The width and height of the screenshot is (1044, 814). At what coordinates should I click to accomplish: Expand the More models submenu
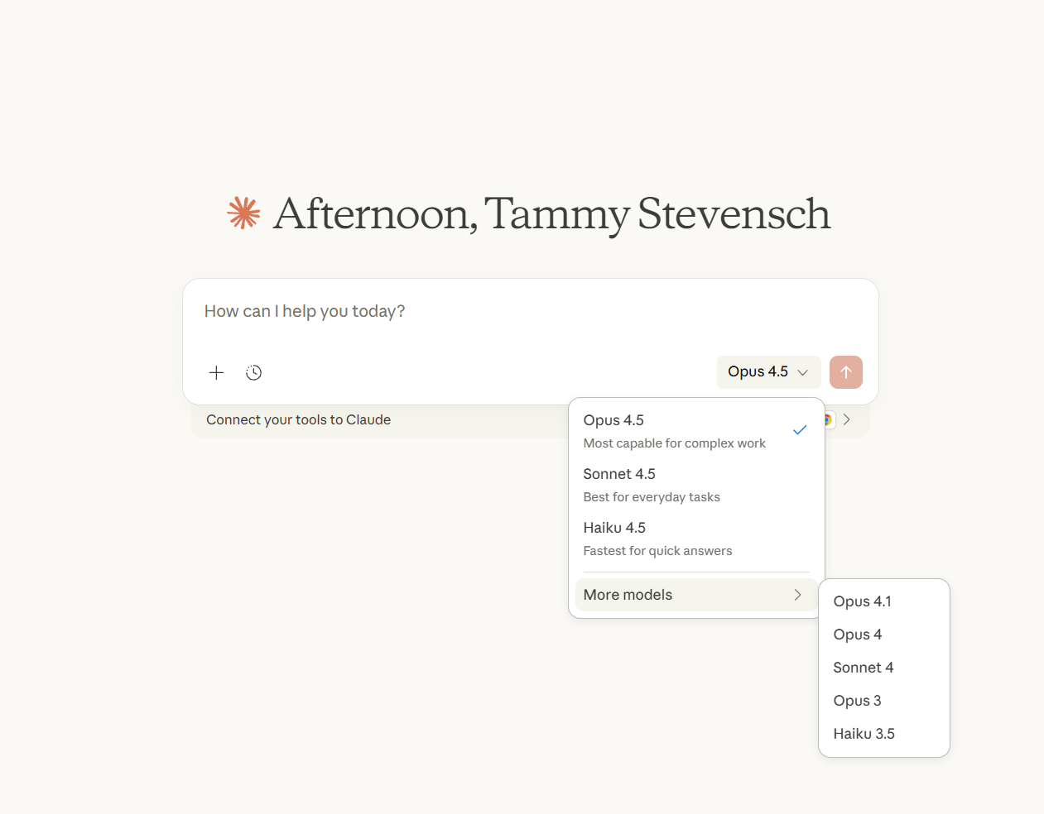[695, 595]
